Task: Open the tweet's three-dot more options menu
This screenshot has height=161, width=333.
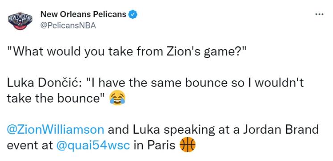Action: pos(319,14)
